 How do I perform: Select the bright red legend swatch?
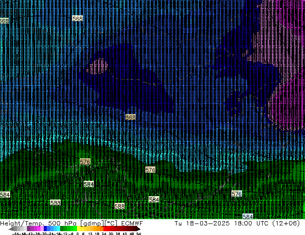tap(105, 229)
